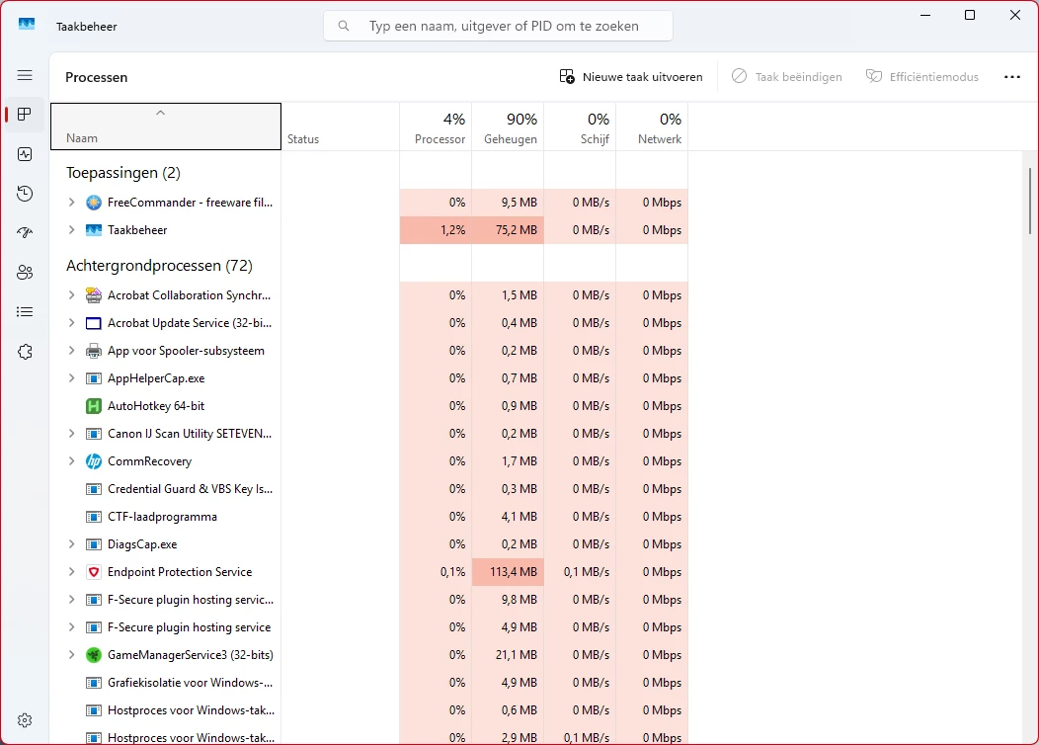Click the 1,2% processor cell
1039x745 pixels.
pyautogui.click(x=436, y=230)
